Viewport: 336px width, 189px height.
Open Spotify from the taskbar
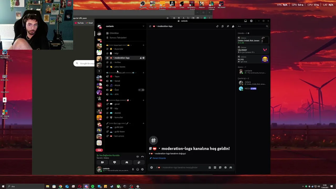[93, 186]
